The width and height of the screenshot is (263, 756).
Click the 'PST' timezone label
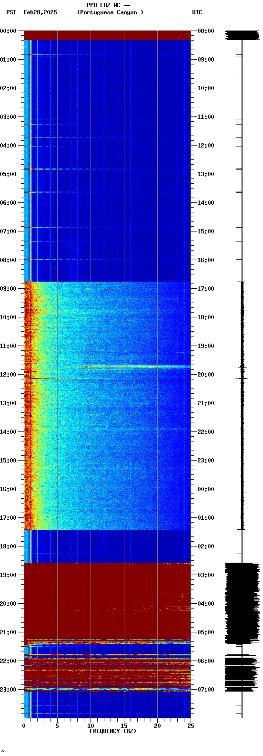tap(11, 12)
